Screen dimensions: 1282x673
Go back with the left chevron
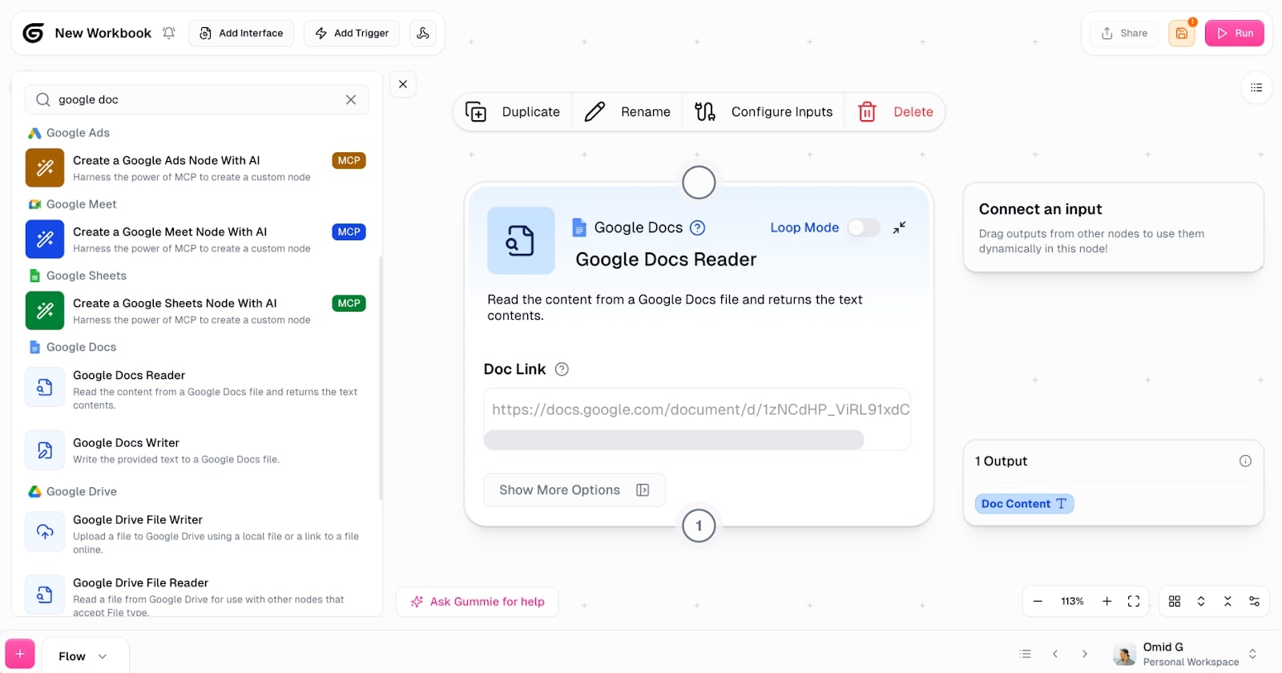click(1055, 654)
